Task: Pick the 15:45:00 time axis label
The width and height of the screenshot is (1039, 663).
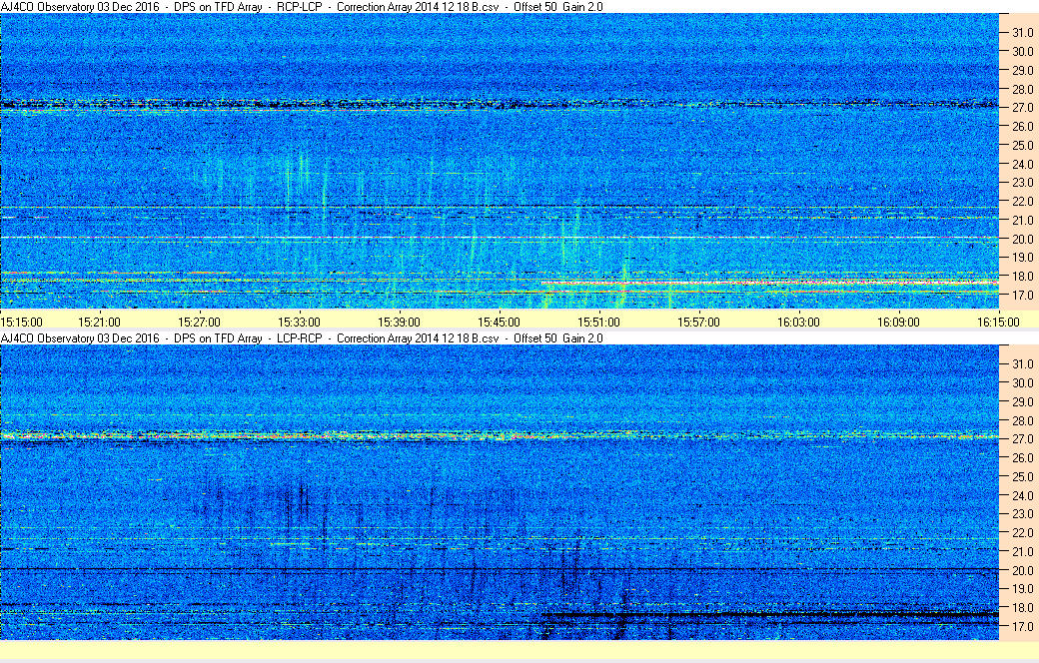Action: point(499,322)
